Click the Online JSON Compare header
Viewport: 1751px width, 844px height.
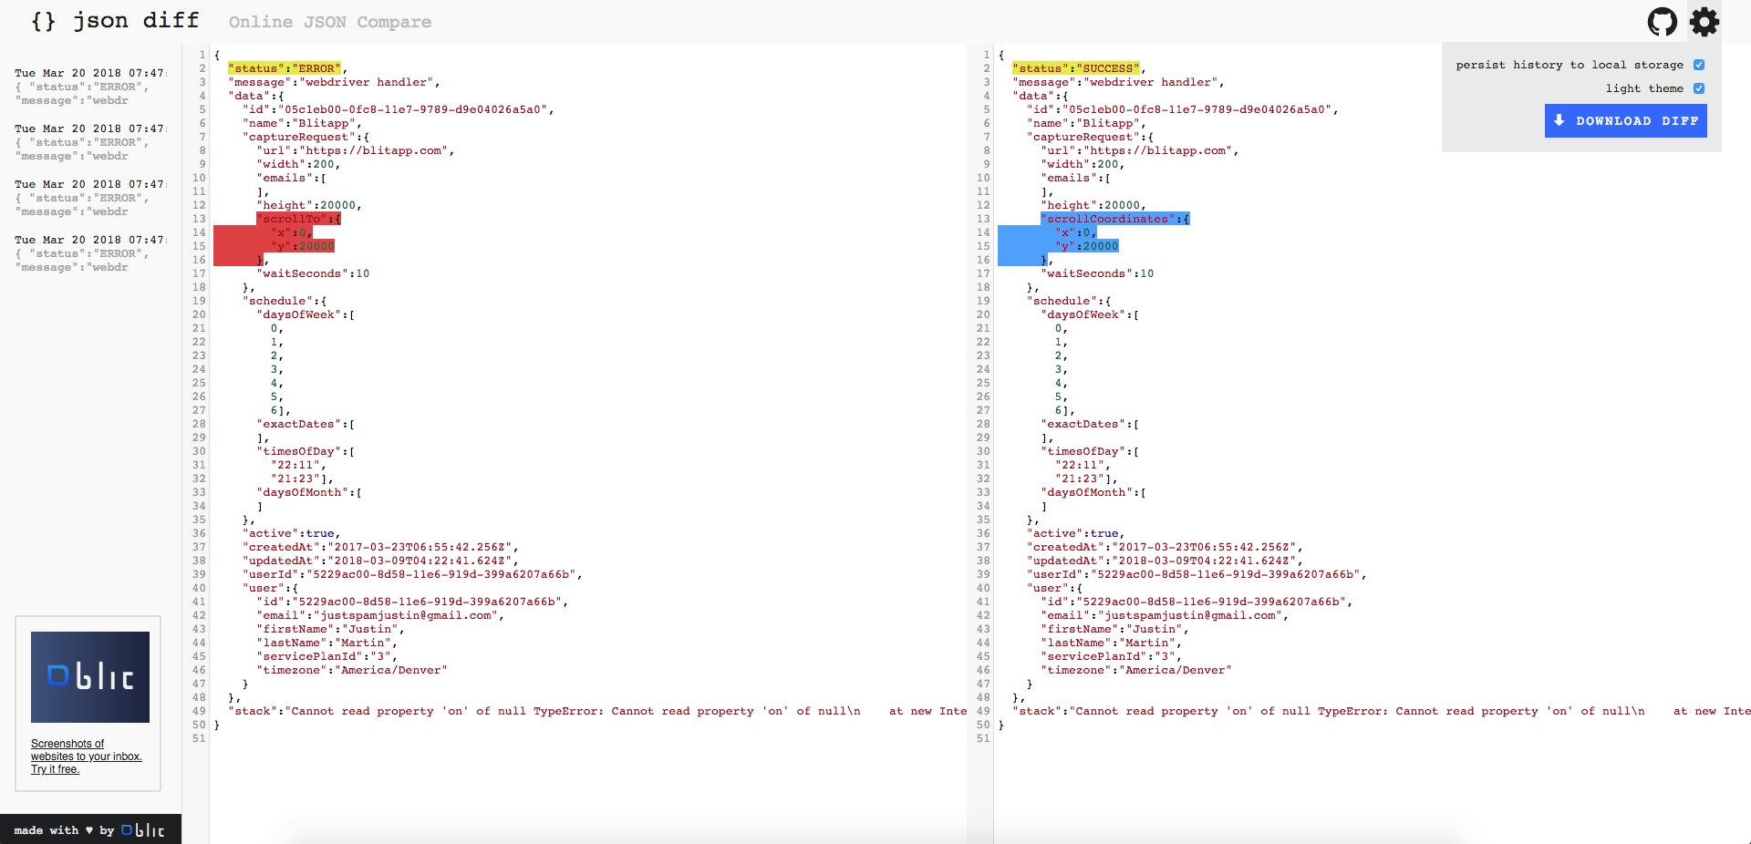pyautogui.click(x=329, y=22)
